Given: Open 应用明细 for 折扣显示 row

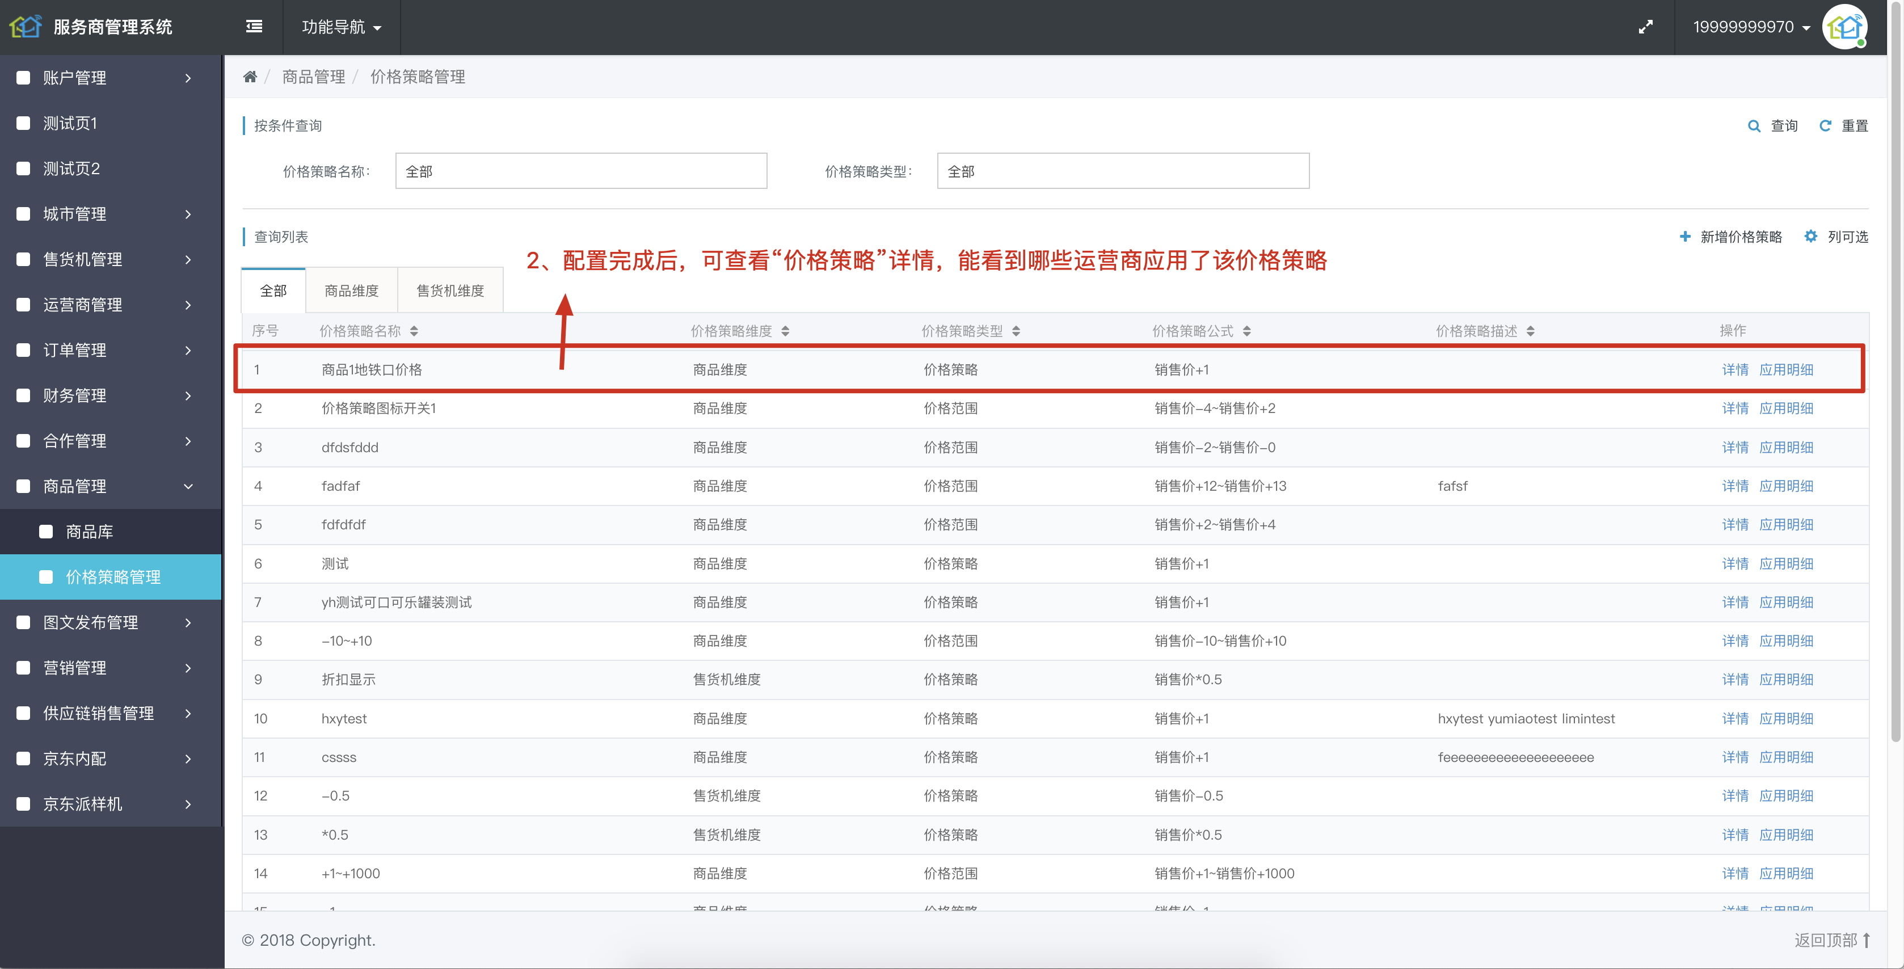Looking at the screenshot, I should pos(1786,679).
